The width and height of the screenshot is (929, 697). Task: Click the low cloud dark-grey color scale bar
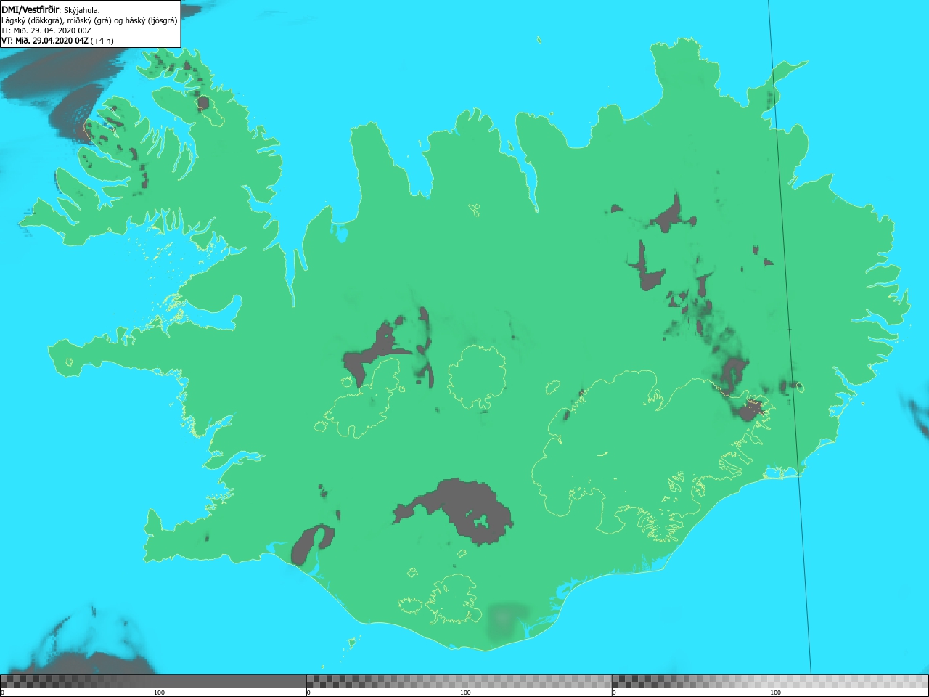[153, 682]
